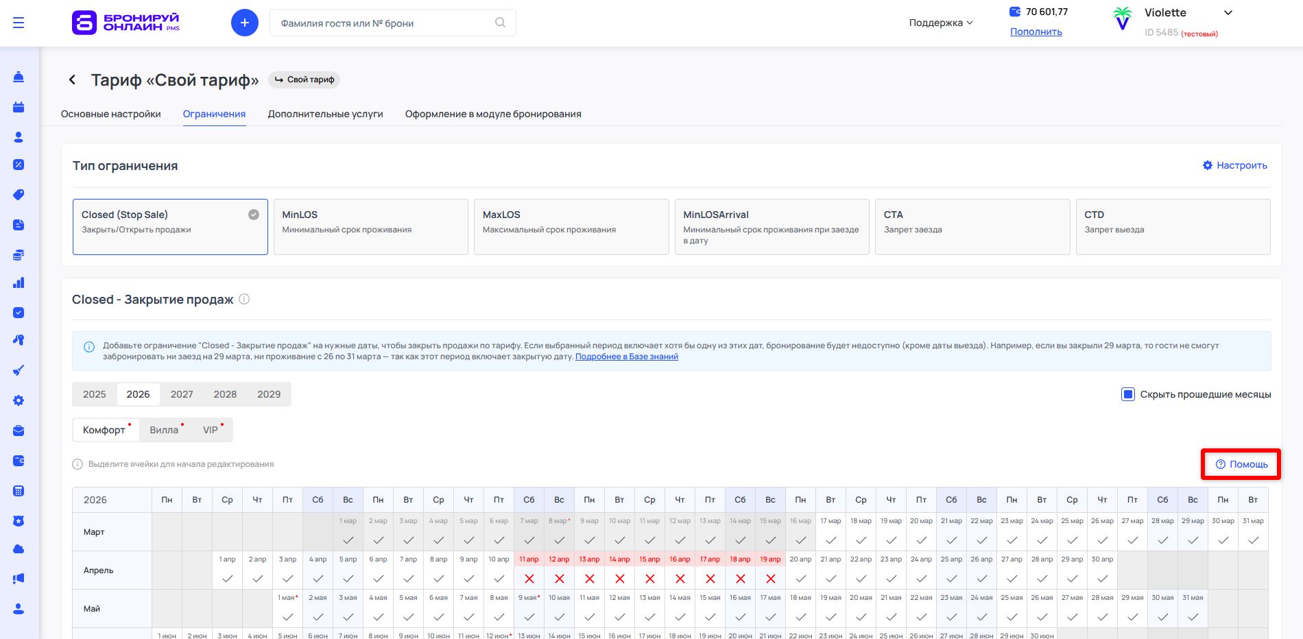The width and height of the screenshot is (1303, 639).
Task: Click the blue plus add button
Action: (x=245, y=23)
